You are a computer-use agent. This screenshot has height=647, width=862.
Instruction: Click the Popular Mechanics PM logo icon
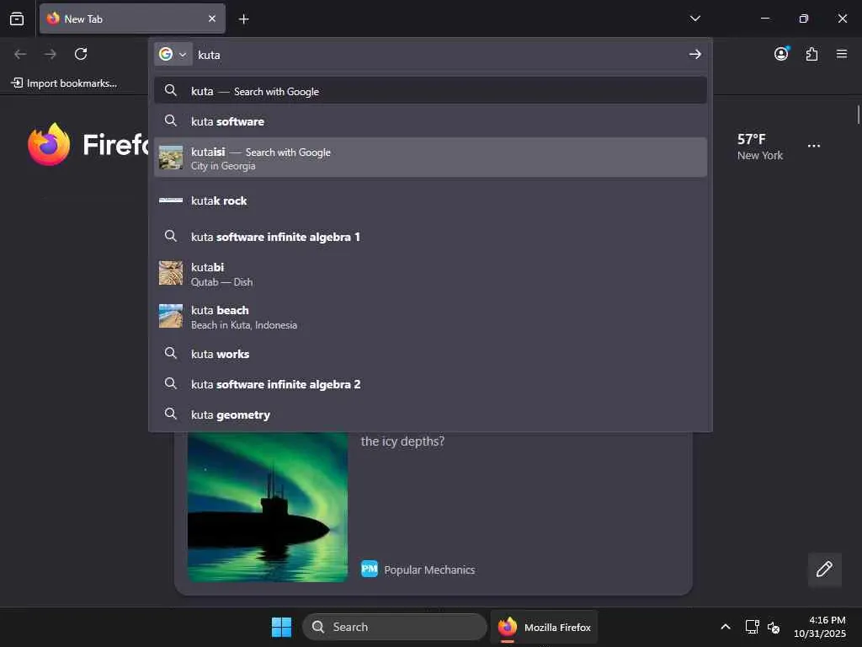(x=370, y=569)
